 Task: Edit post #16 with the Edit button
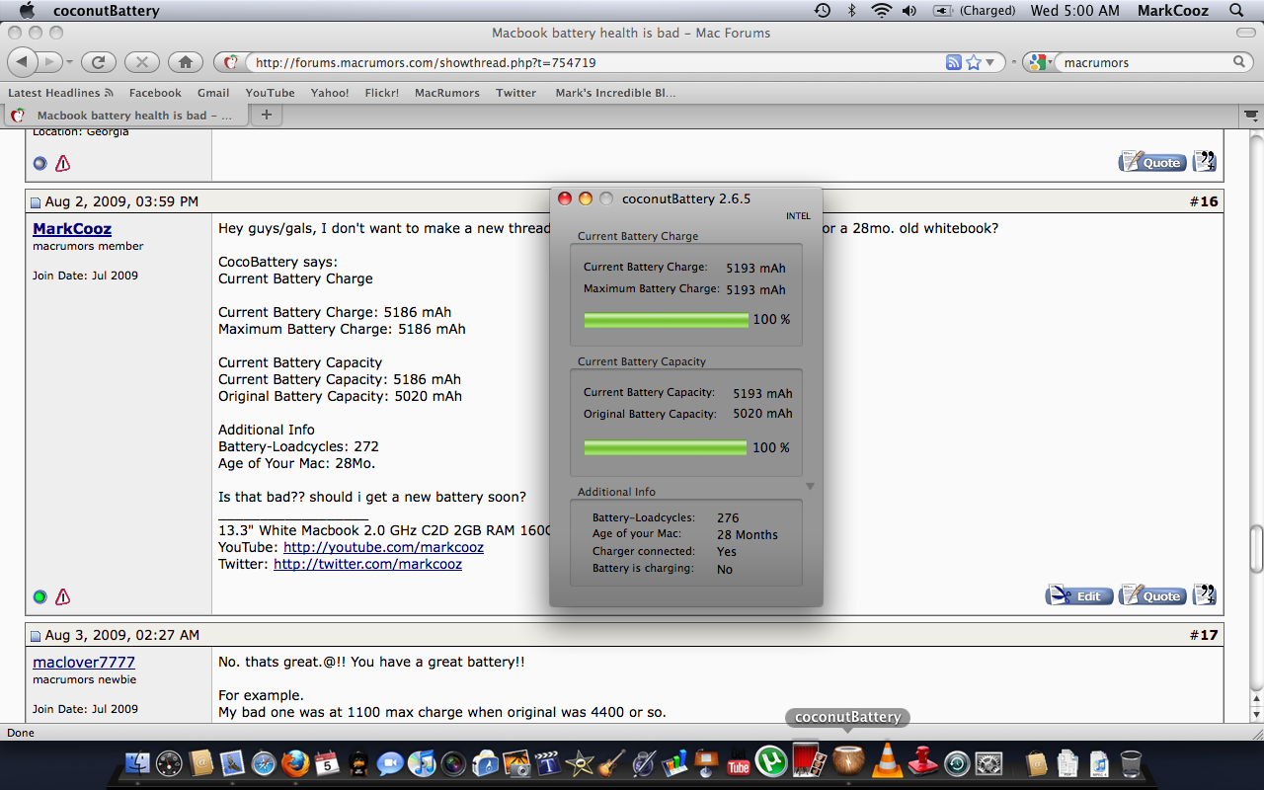(1079, 595)
